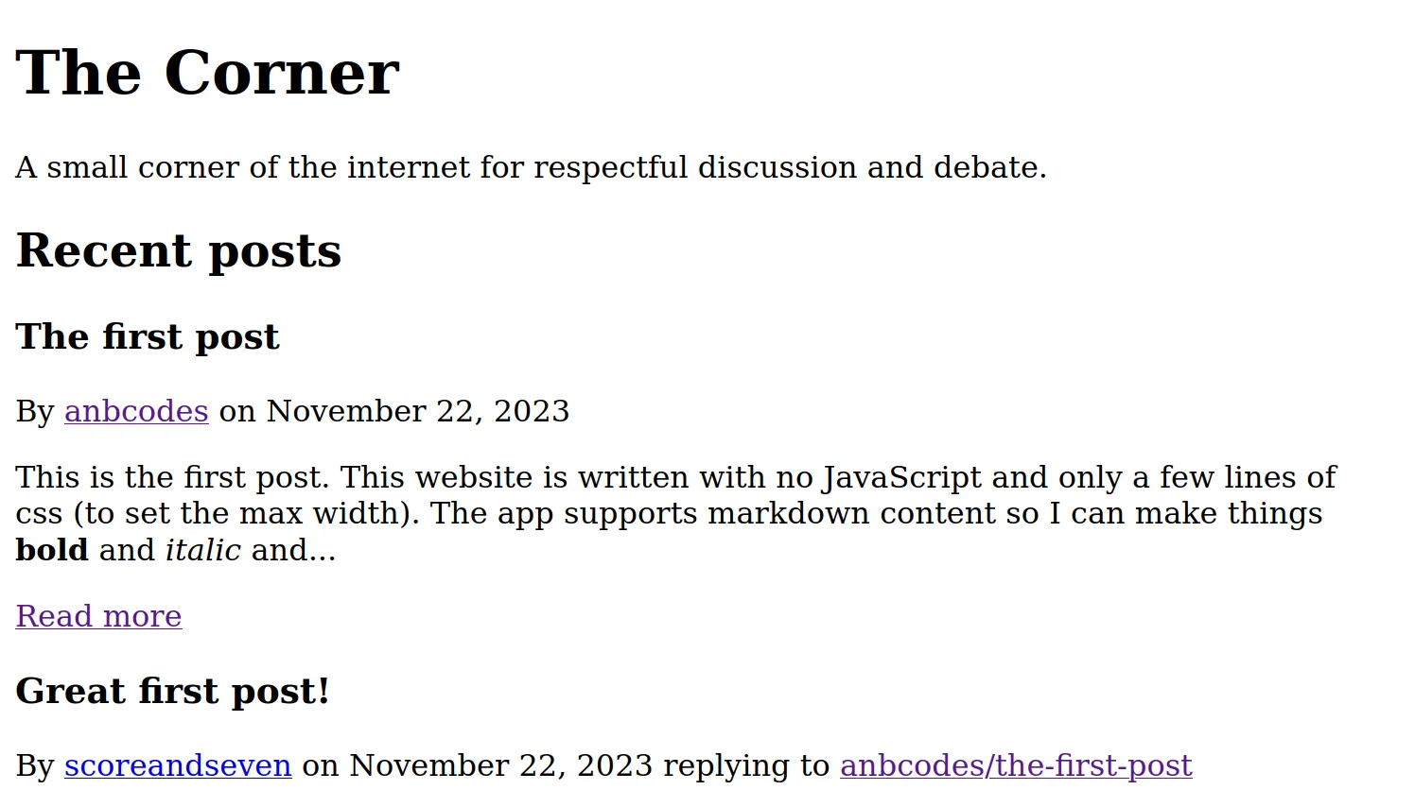Viewport: 1415px width, 807px height.
Task: Click the main heading The Corner
Action: click(207, 73)
